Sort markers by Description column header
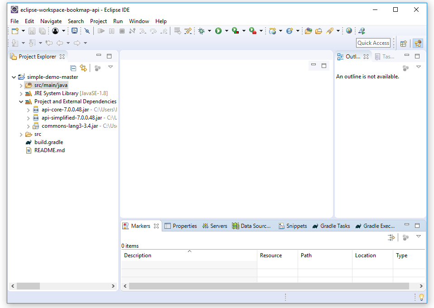Viewport: 434px width, 308px height. (138, 255)
